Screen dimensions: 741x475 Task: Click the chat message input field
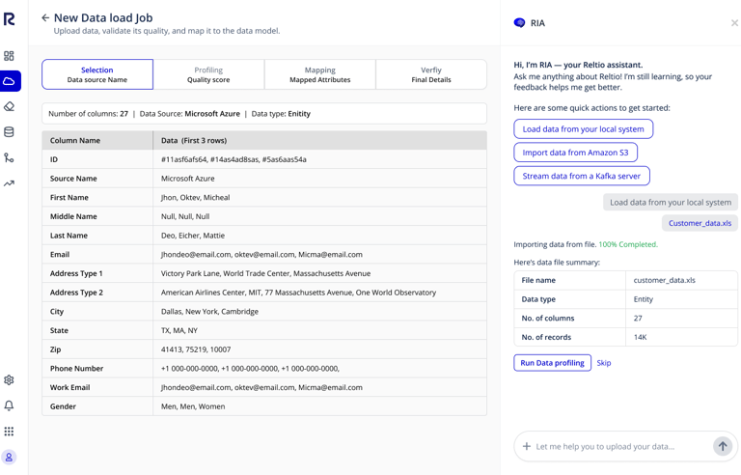pos(617,446)
